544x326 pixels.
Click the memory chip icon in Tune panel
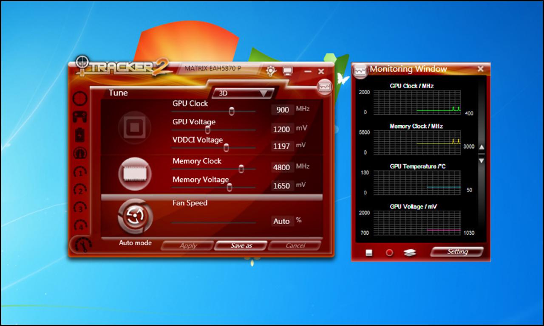[134, 173]
